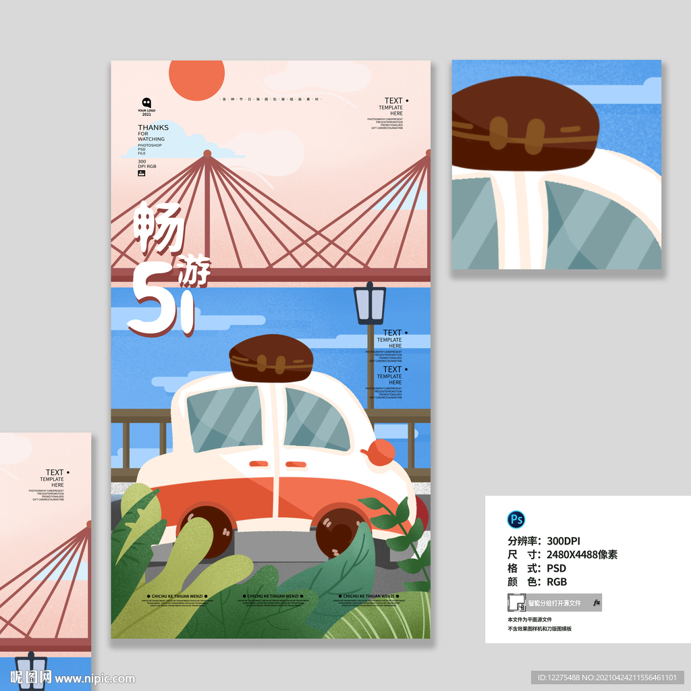Click the ID and NO number label
Viewport: 691px width, 691px height.
607,678
